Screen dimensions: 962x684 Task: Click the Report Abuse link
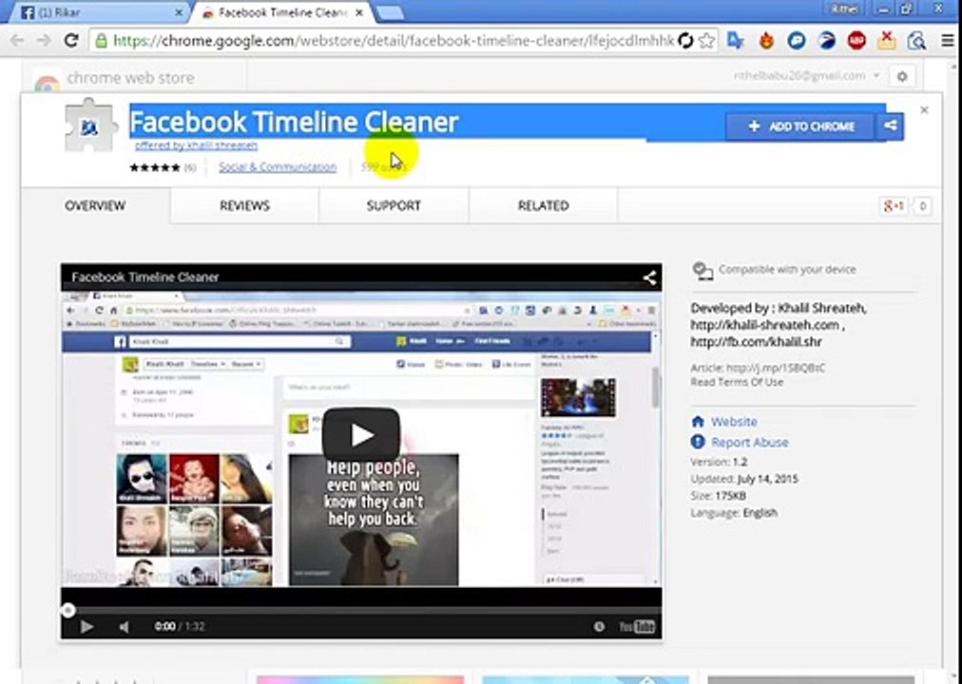pos(750,442)
